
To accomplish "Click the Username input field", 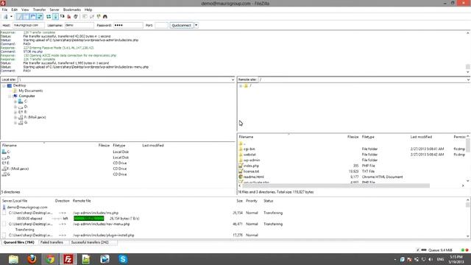I will [x=79, y=25].
